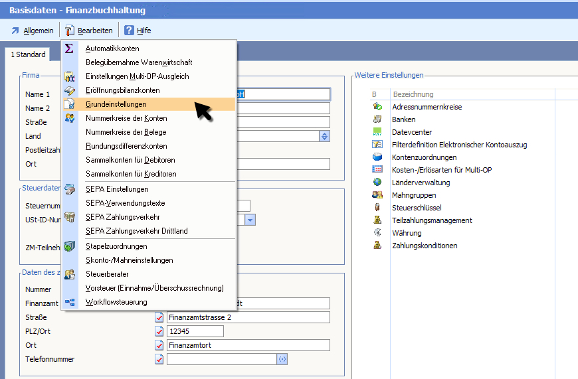The height and width of the screenshot is (379, 578).
Task: Toggle the checkbox next to Finanzamtstrasse 2
Action: (x=159, y=317)
